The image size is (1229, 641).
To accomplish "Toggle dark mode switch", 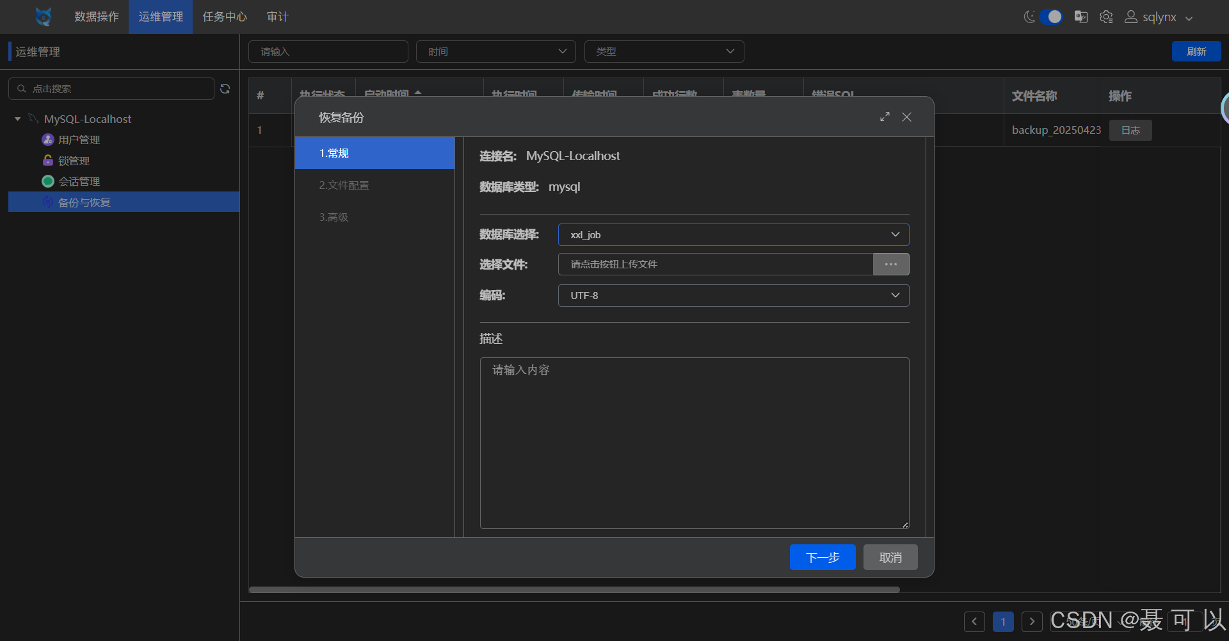I will [x=1050, y=17].
